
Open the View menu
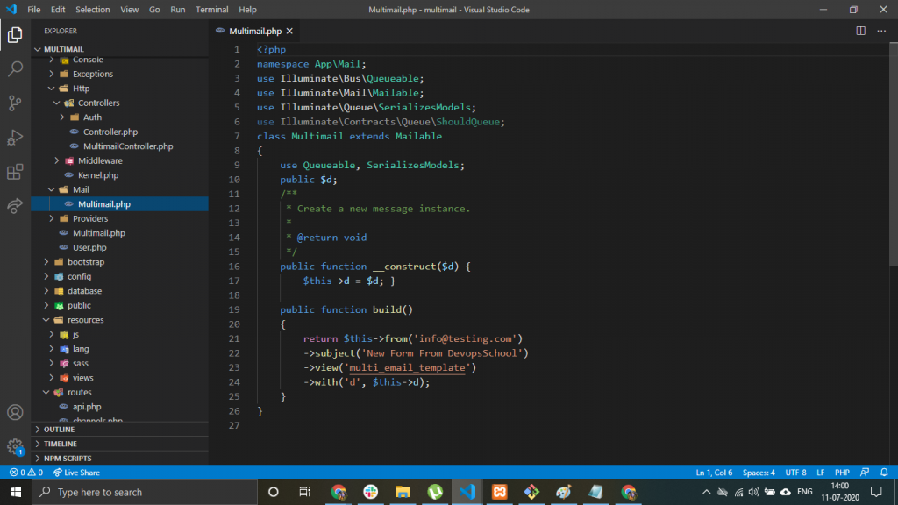pyautogui.click(x=129, y=9)
